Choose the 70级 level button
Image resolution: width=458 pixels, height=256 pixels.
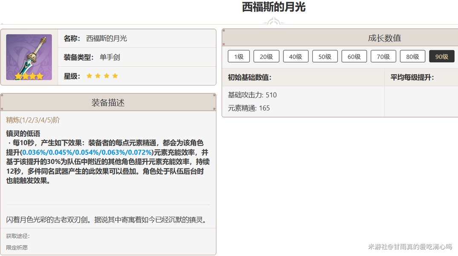point(383,56)
